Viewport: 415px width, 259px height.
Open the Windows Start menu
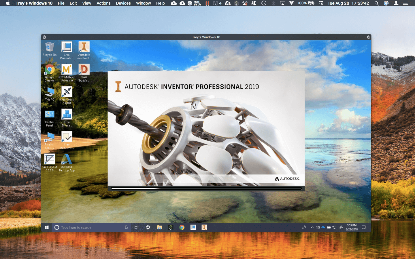(x=47, y=227)
